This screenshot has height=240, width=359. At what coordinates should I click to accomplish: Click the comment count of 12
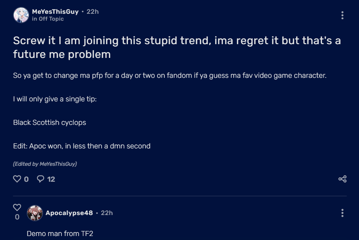[x=51, y=179]
